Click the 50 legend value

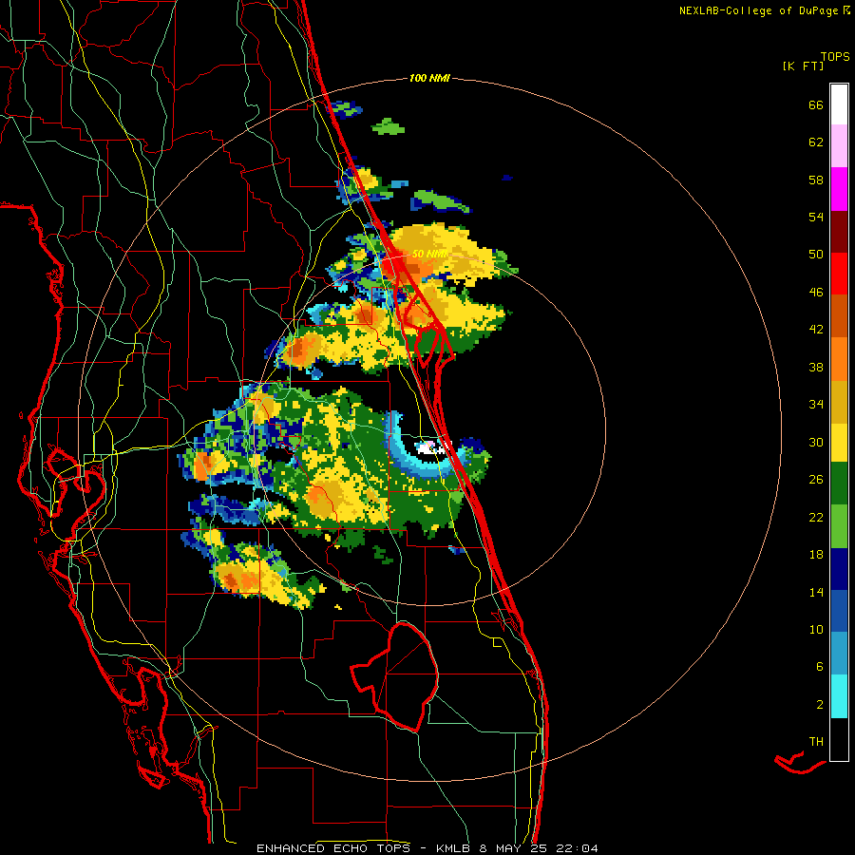(816, 255)
